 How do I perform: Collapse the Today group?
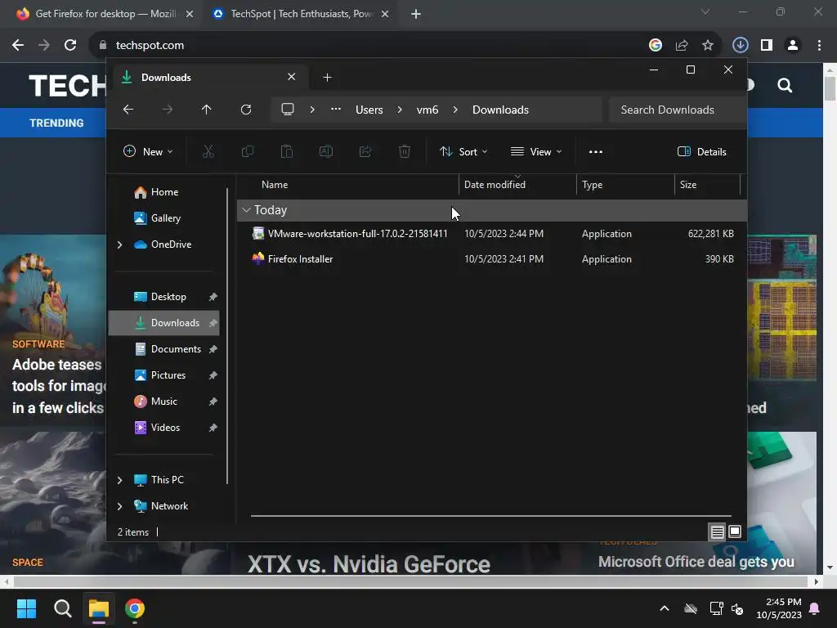[246, 210]
